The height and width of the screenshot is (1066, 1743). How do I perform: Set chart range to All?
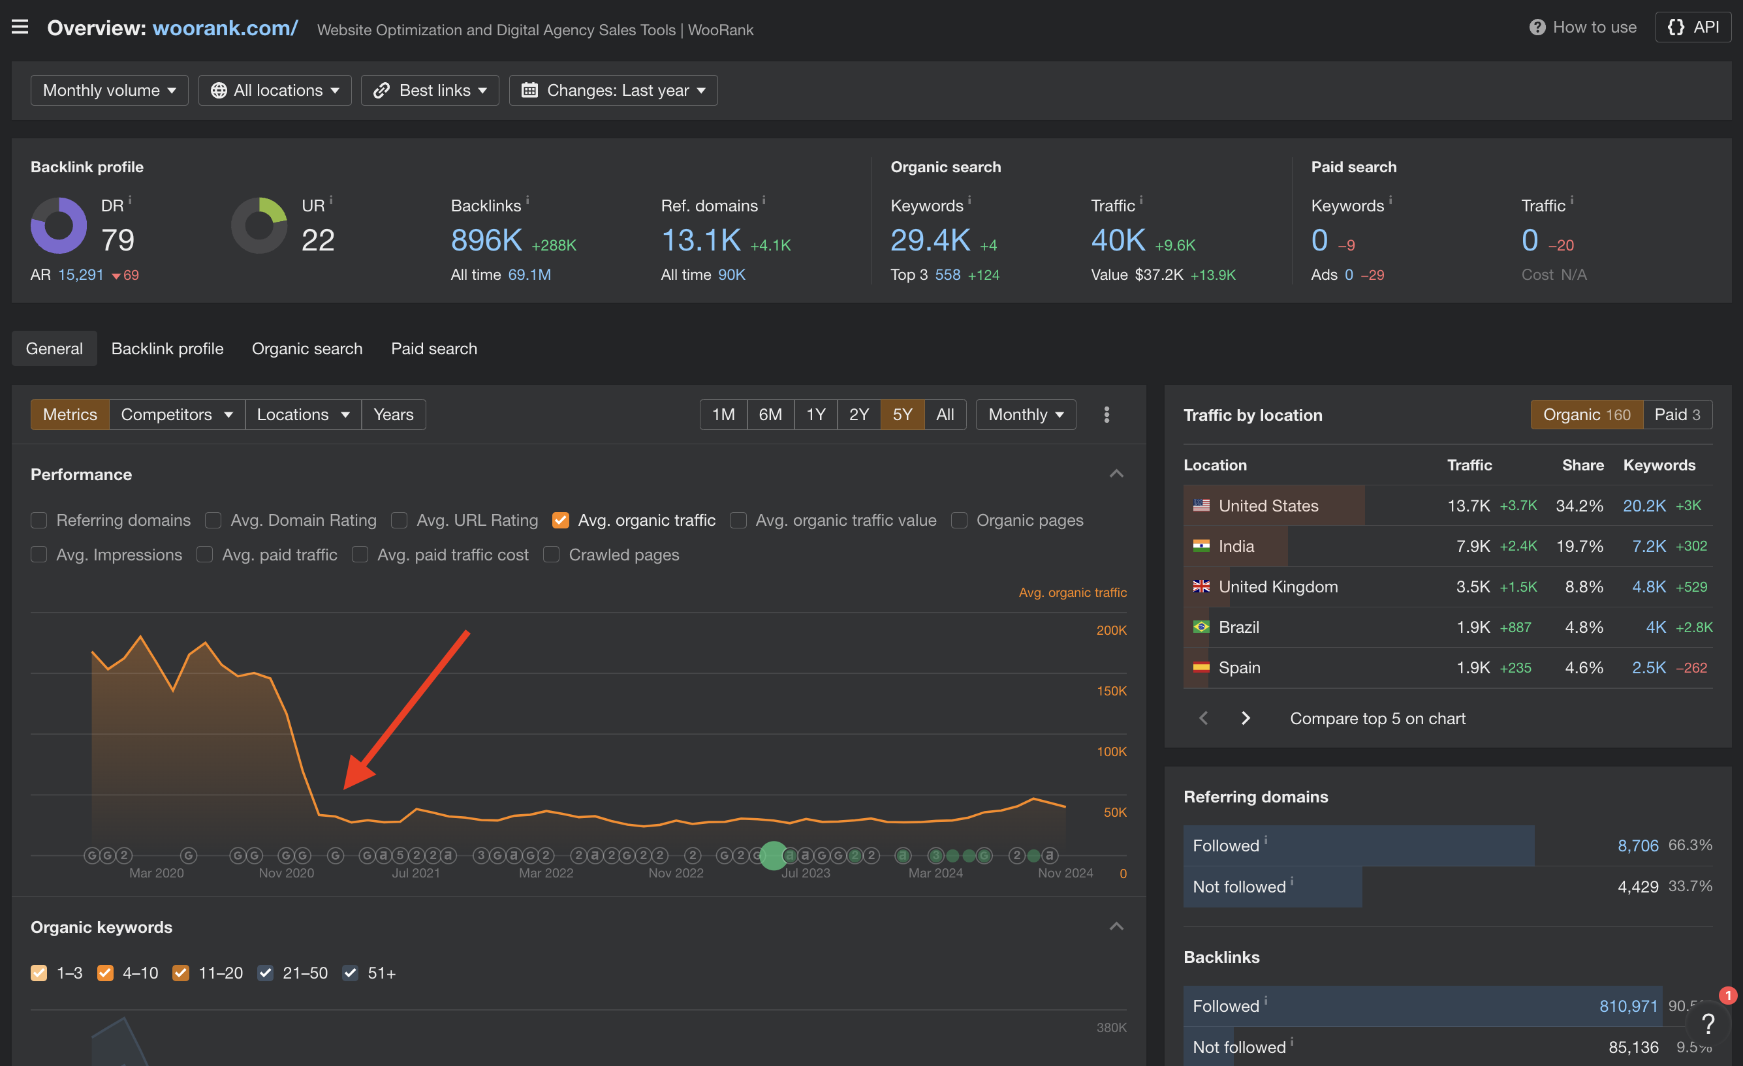(945, 414)
